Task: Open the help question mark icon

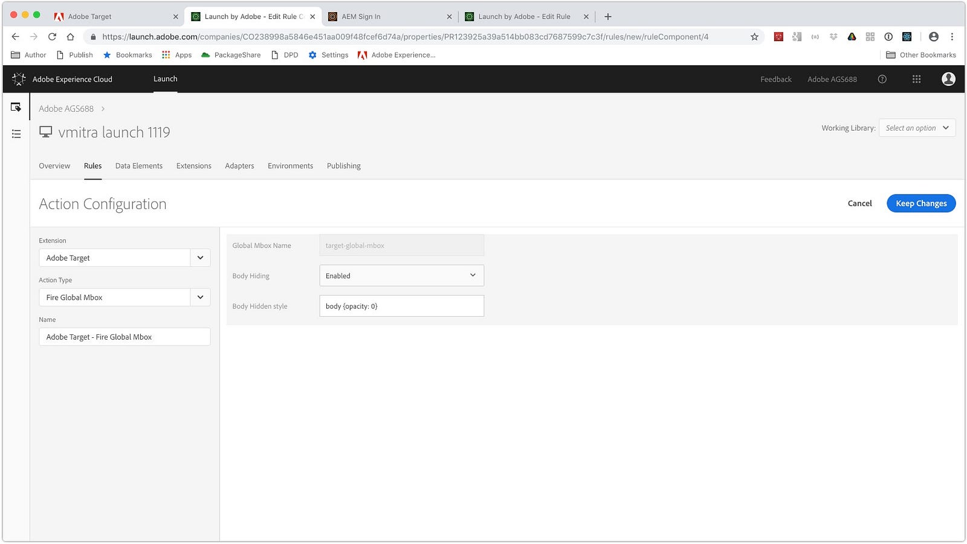Action: pos(882,79)
